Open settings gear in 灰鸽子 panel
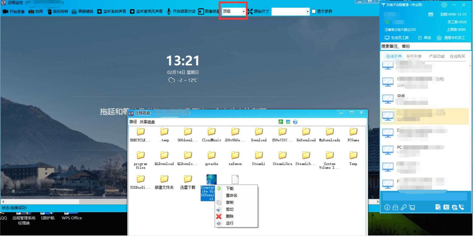 point(444,5)
